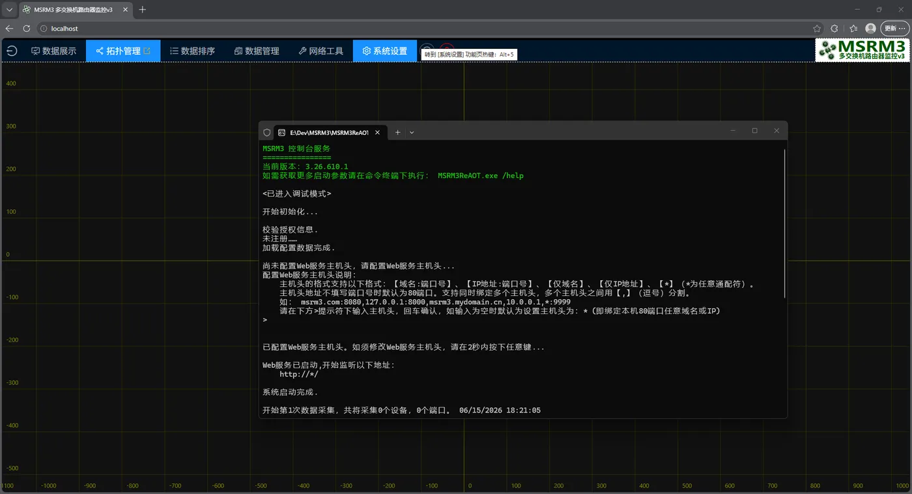The image size is (912, 494).
Task: Close the MSRM3ReAOT terminal tab
Action: (x=377, y=132)
